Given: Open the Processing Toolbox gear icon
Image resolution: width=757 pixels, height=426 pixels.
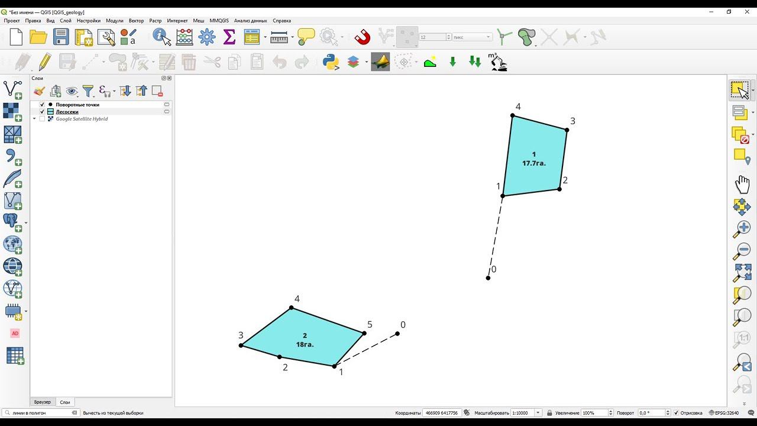Looking at the screenshot, I should coord(207,37).
